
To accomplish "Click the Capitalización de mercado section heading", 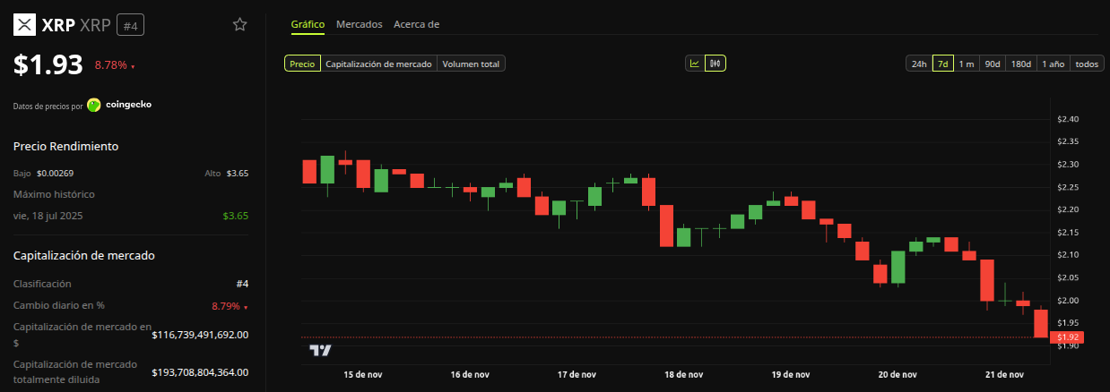I will click(84, 255).
